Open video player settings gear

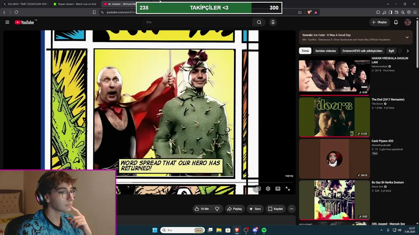(x=268, y=189)
